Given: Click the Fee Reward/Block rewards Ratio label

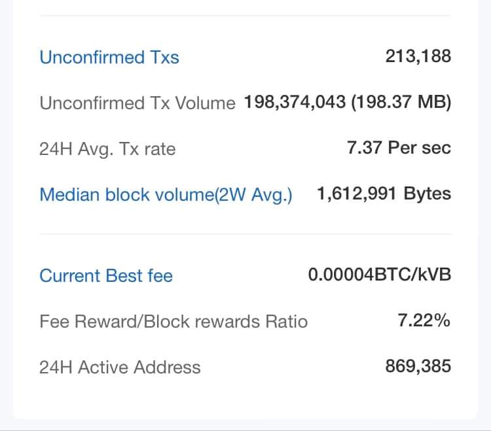Looking at the screenshot, I should tap(173, 321).
